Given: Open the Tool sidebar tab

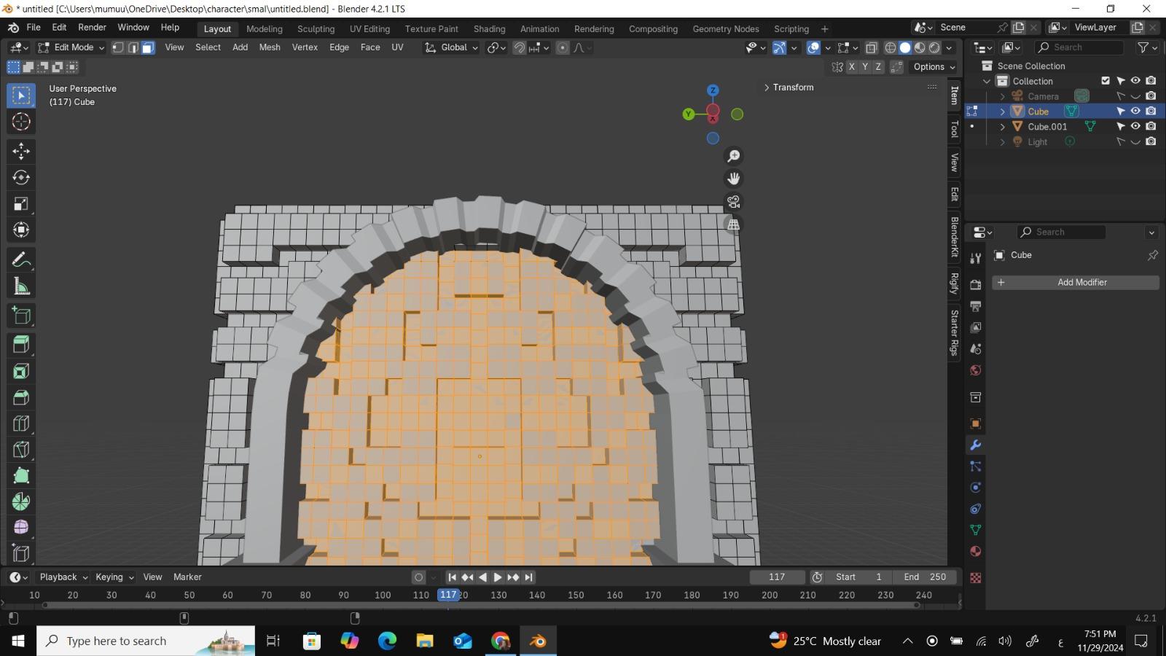Looking at the screenshot, I should tap(954, 129).
